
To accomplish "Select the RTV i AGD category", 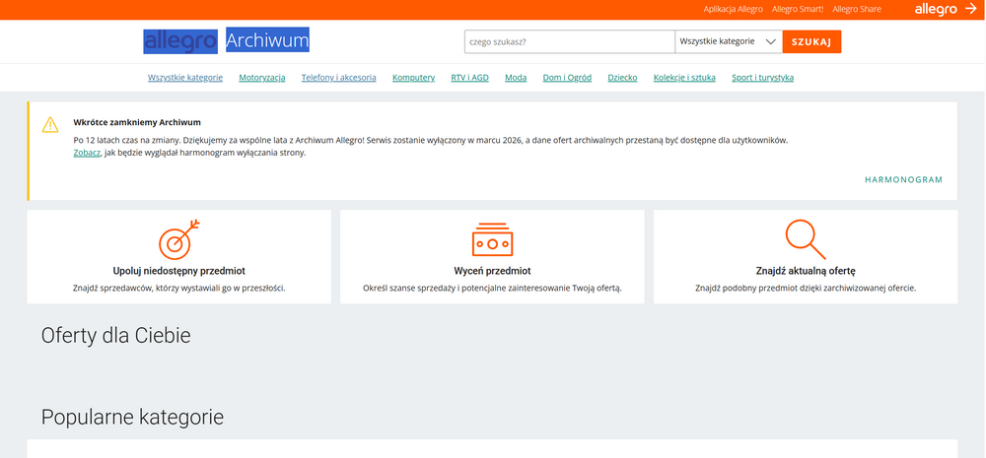I will pos(469,78).
